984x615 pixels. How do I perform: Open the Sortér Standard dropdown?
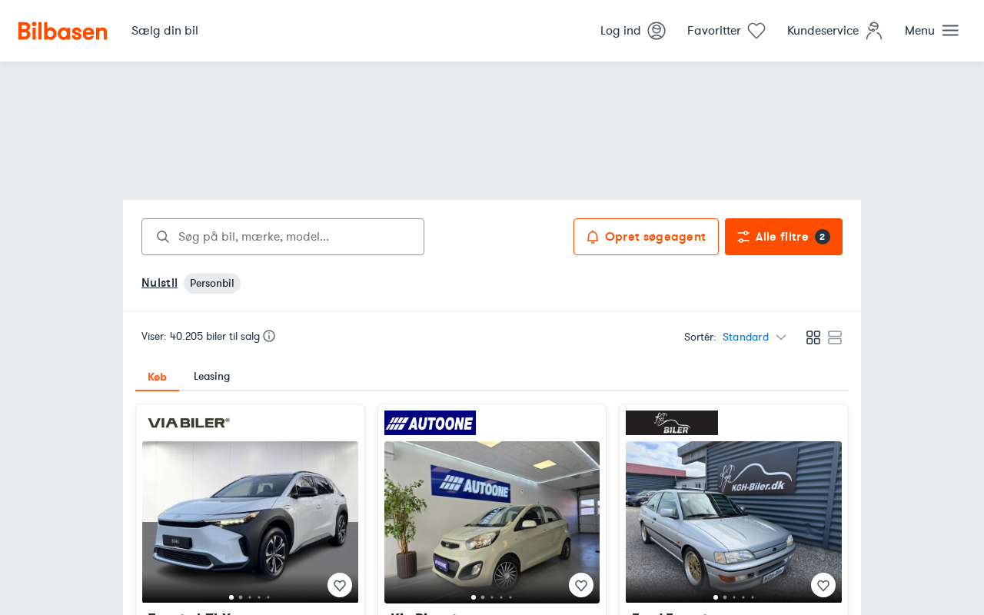click(754, 337)
